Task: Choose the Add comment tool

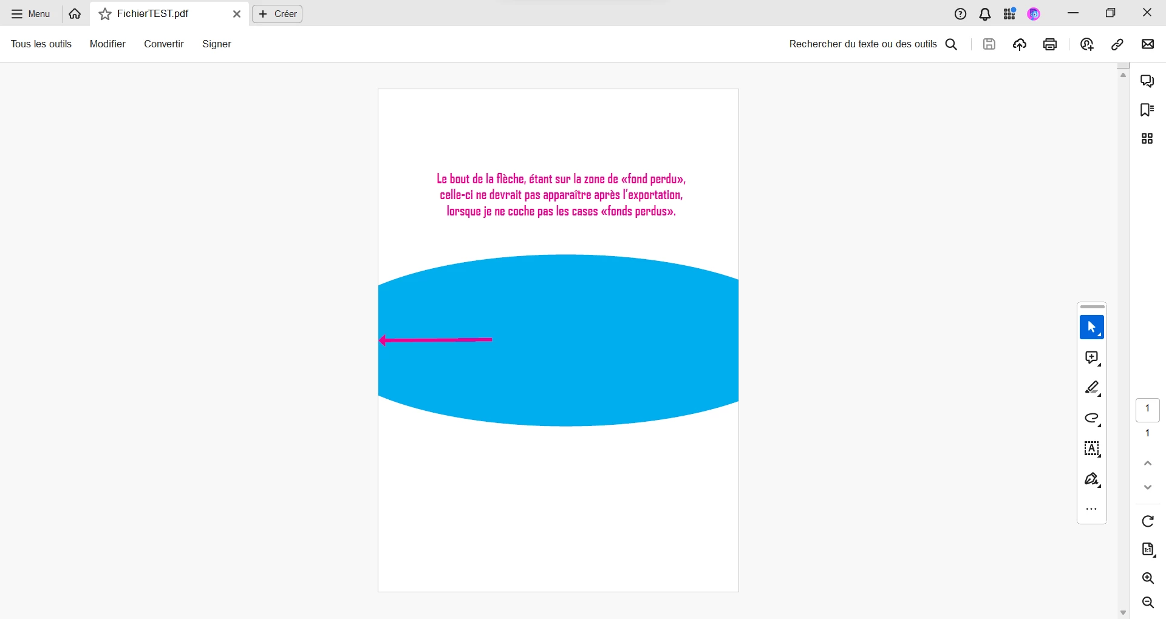Action: pos(1092,358)
